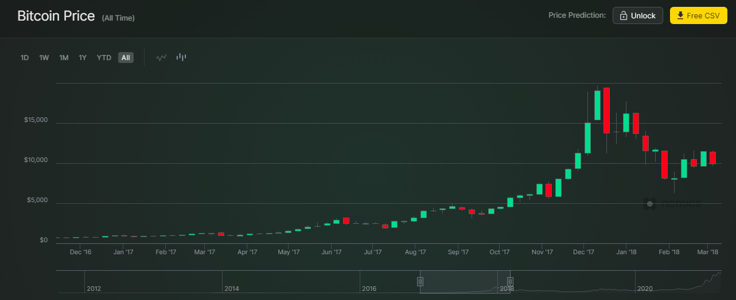The width and height of the screenshot is (736, 300).
Task: Select the 1D time range
Action: (x=25, y=58)
